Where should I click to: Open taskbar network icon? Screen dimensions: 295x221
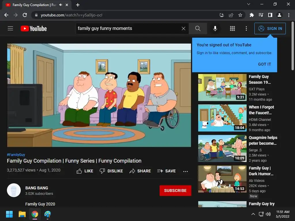(261, 214)
